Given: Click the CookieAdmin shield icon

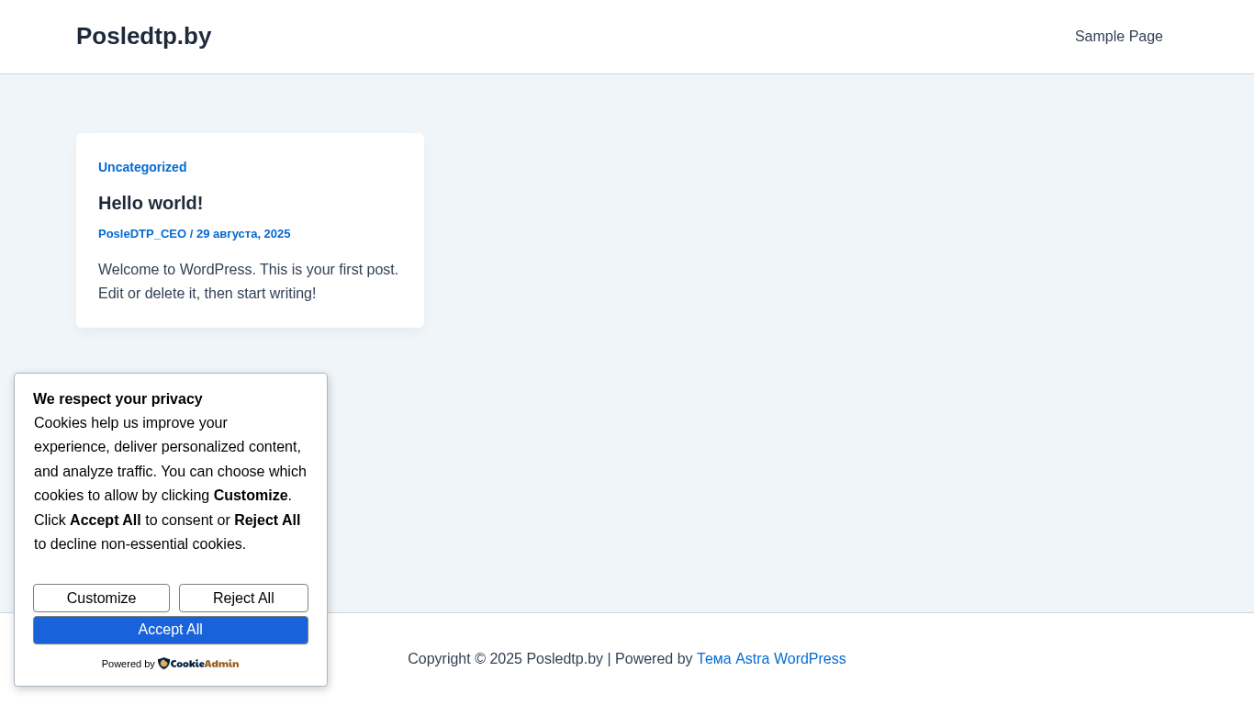Looking at the screenshot, I should [163, 663].
